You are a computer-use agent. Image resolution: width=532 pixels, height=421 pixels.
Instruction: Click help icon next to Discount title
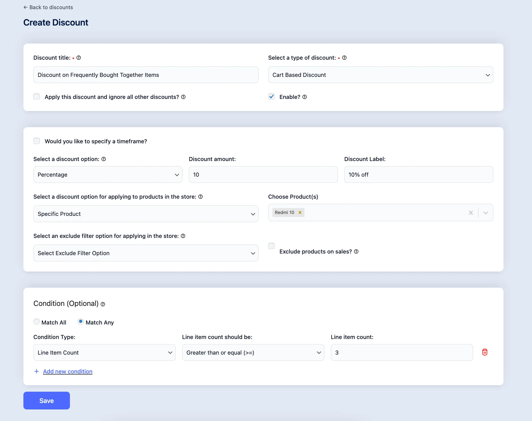79,58
